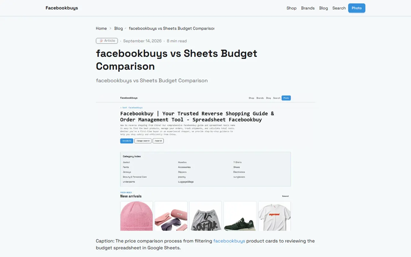411x257 pixels.
Task: Click the blue Photo button
Action: click(357, 8)
